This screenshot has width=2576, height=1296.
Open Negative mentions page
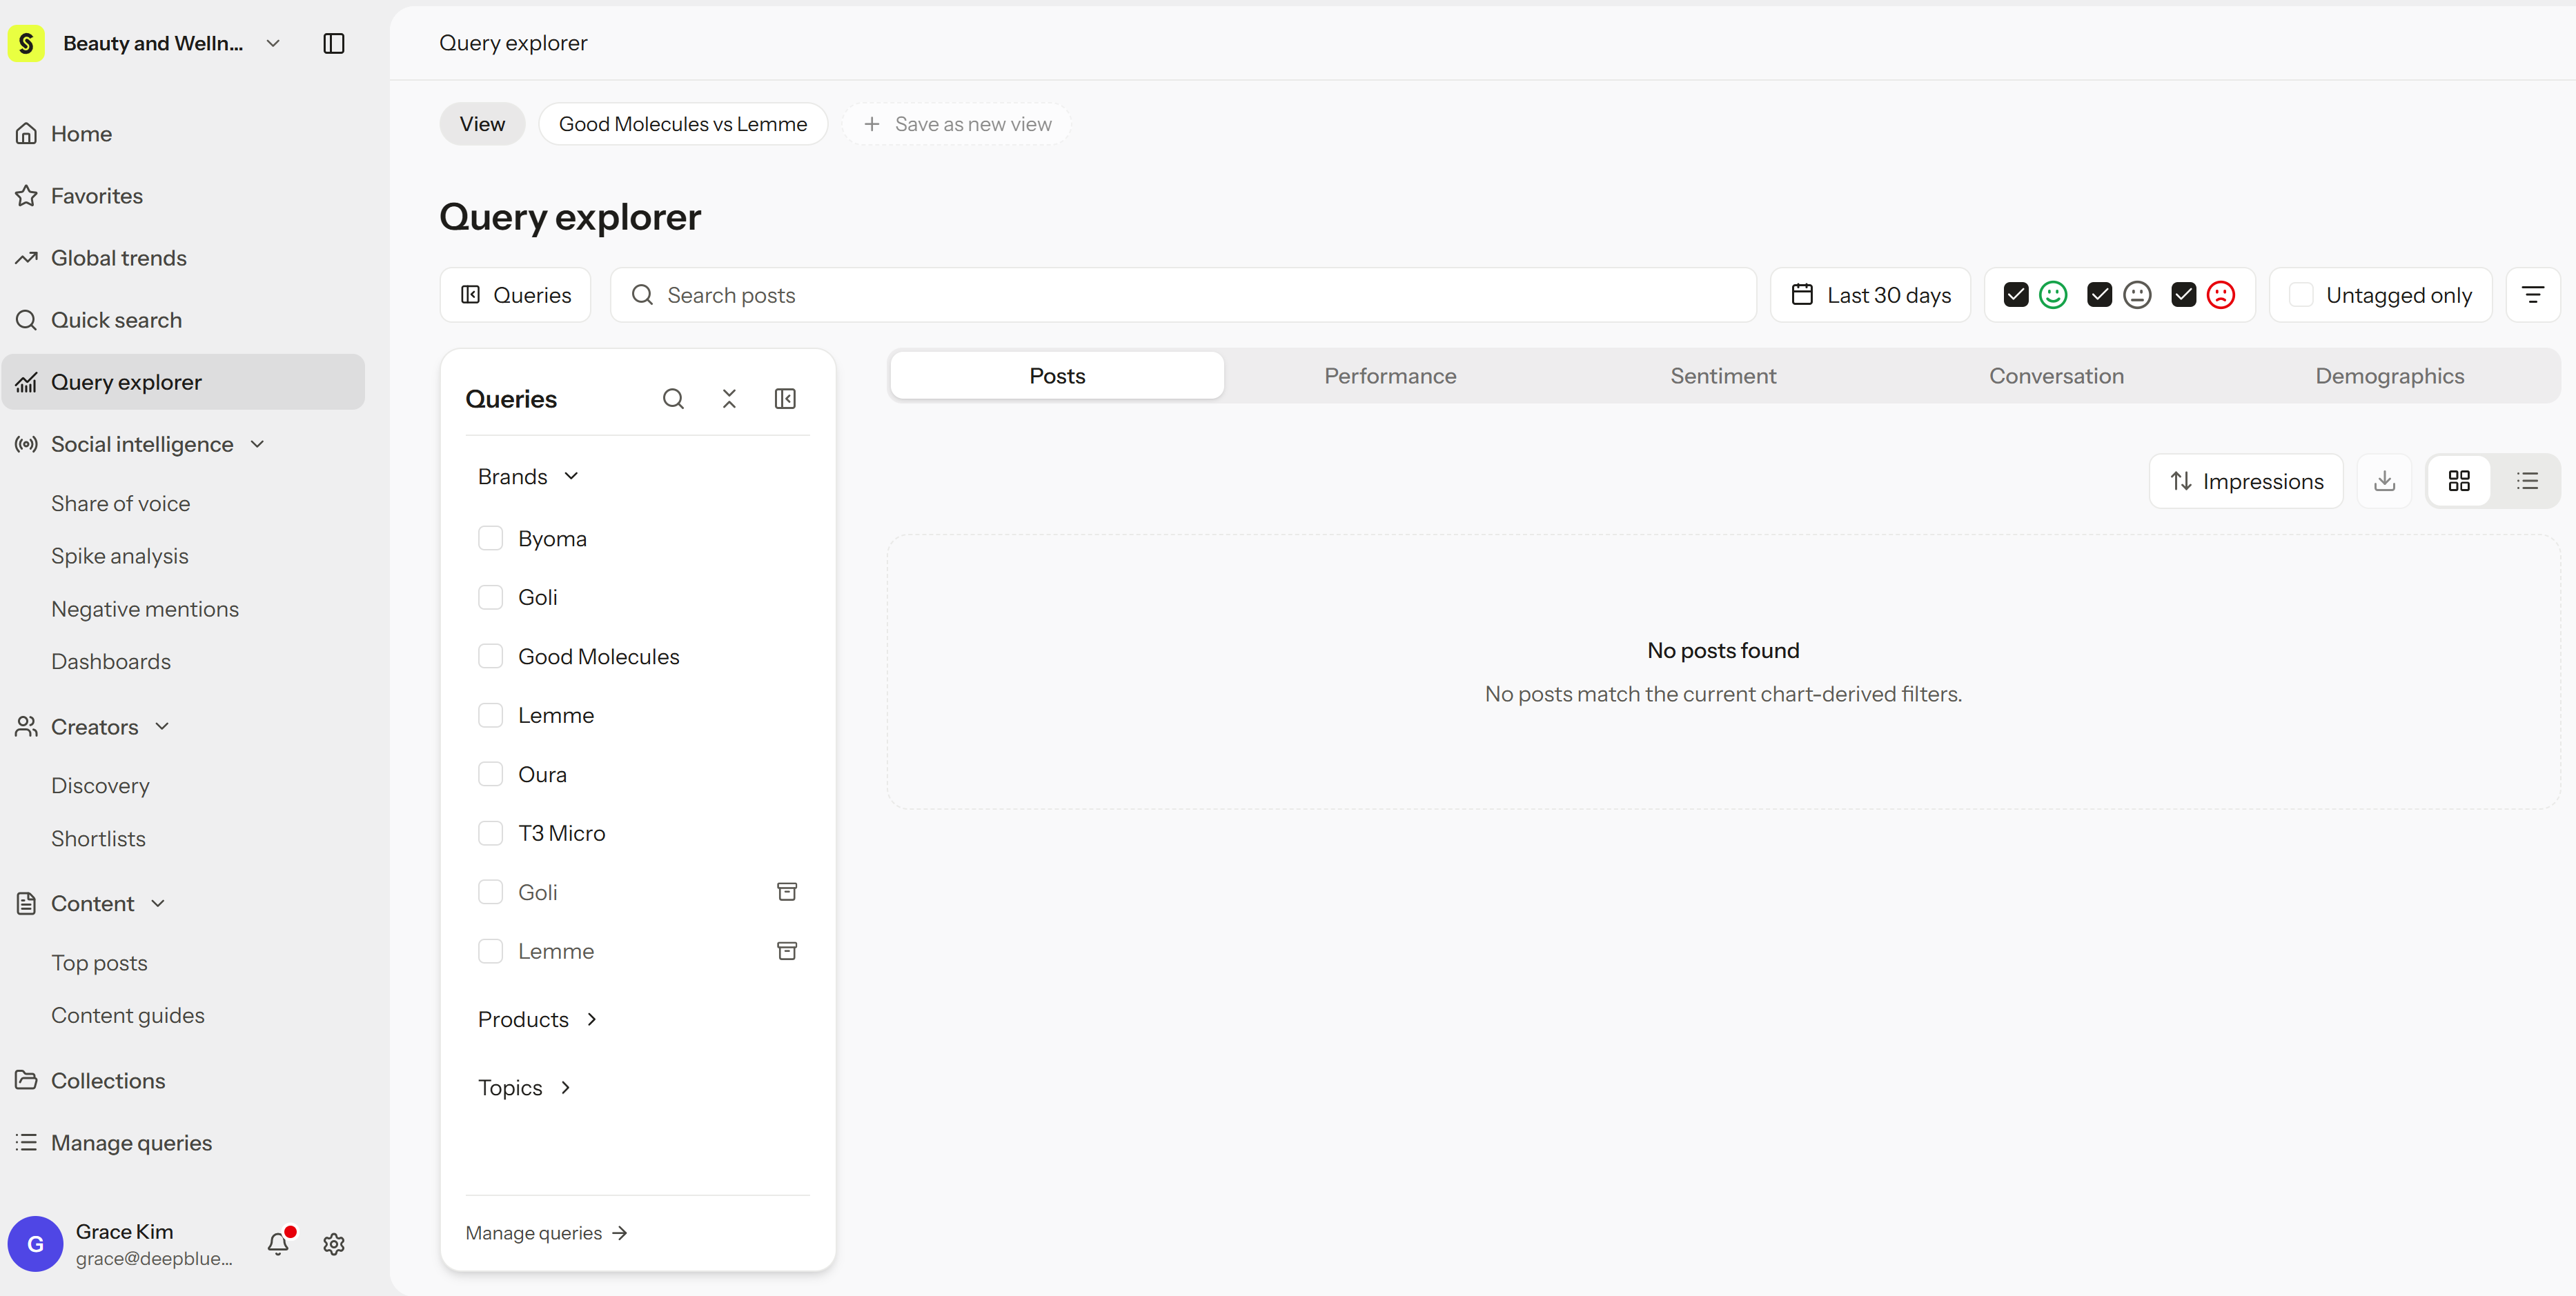[x=145, y=608]
